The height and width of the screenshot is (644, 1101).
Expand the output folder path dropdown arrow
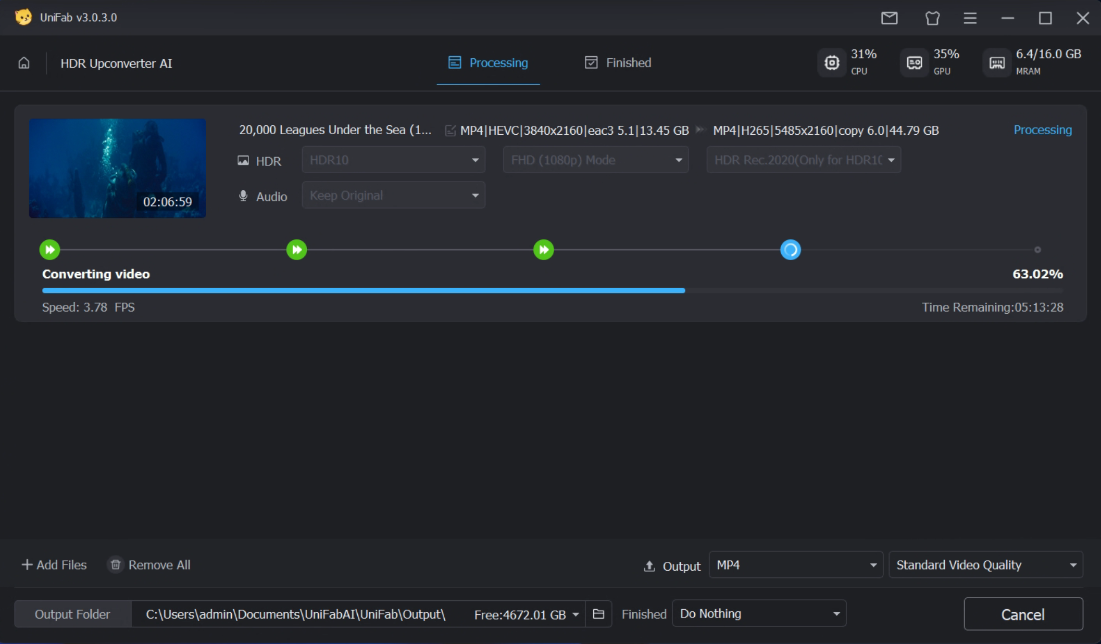[x=575, y=615]
